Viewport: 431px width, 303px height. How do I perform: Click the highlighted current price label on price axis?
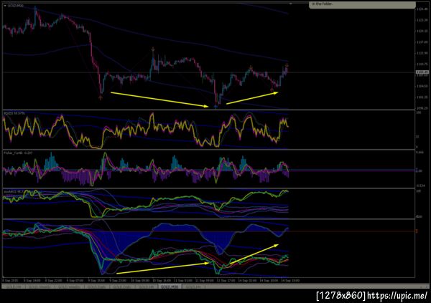(422, 72)
